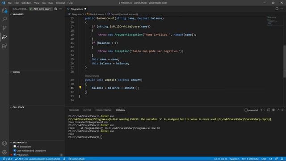The height and width of the screenshot is (161, 286).
Task: Toggle All Exceptions breakpoint checkbox
Action: (15, 146)
